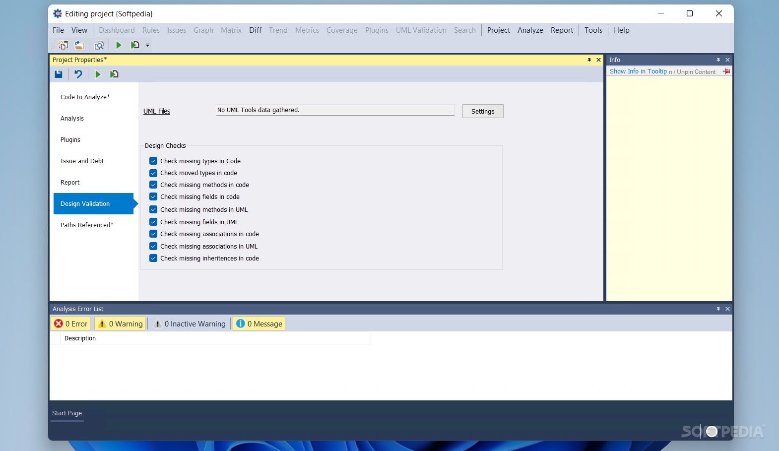Toggle the 0 Error filter button
Image resolution: width=779 pixels, height=451 pixels.
[x=71, y=323]
